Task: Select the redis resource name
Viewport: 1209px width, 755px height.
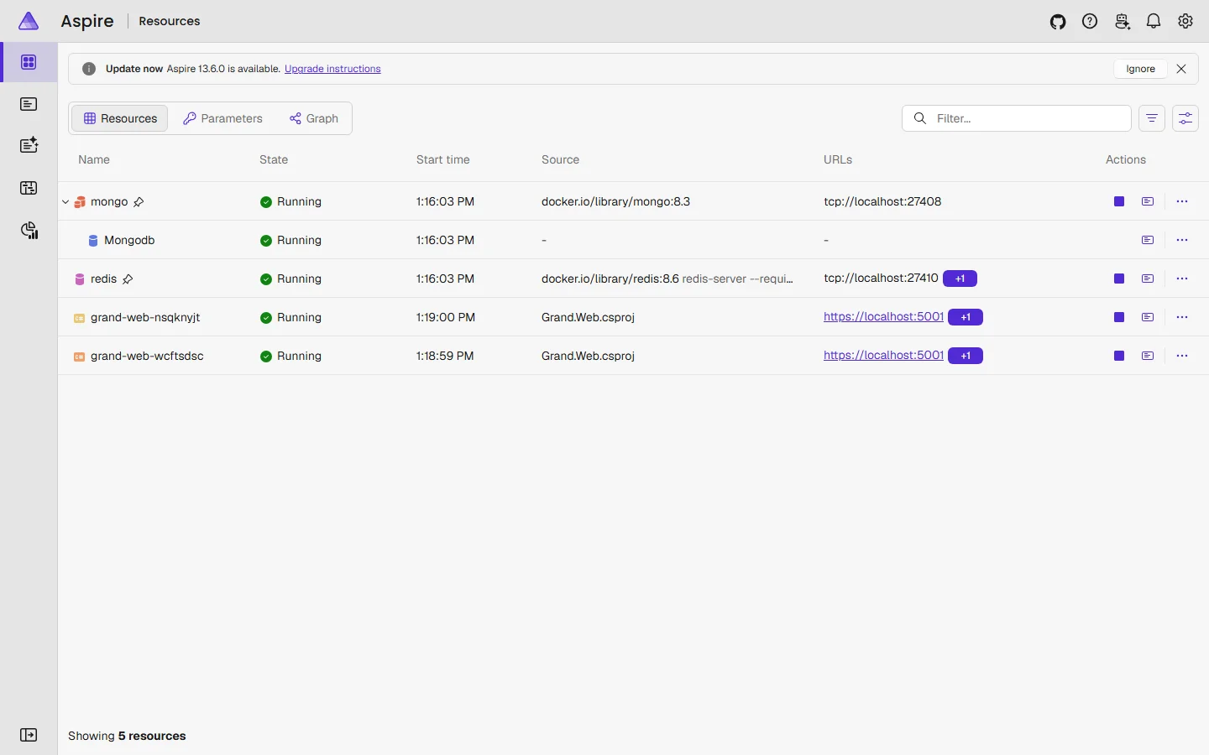Action: point(103,279)
